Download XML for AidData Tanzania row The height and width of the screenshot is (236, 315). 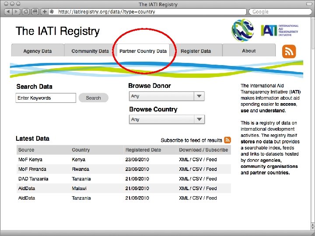tap(184, 198)
